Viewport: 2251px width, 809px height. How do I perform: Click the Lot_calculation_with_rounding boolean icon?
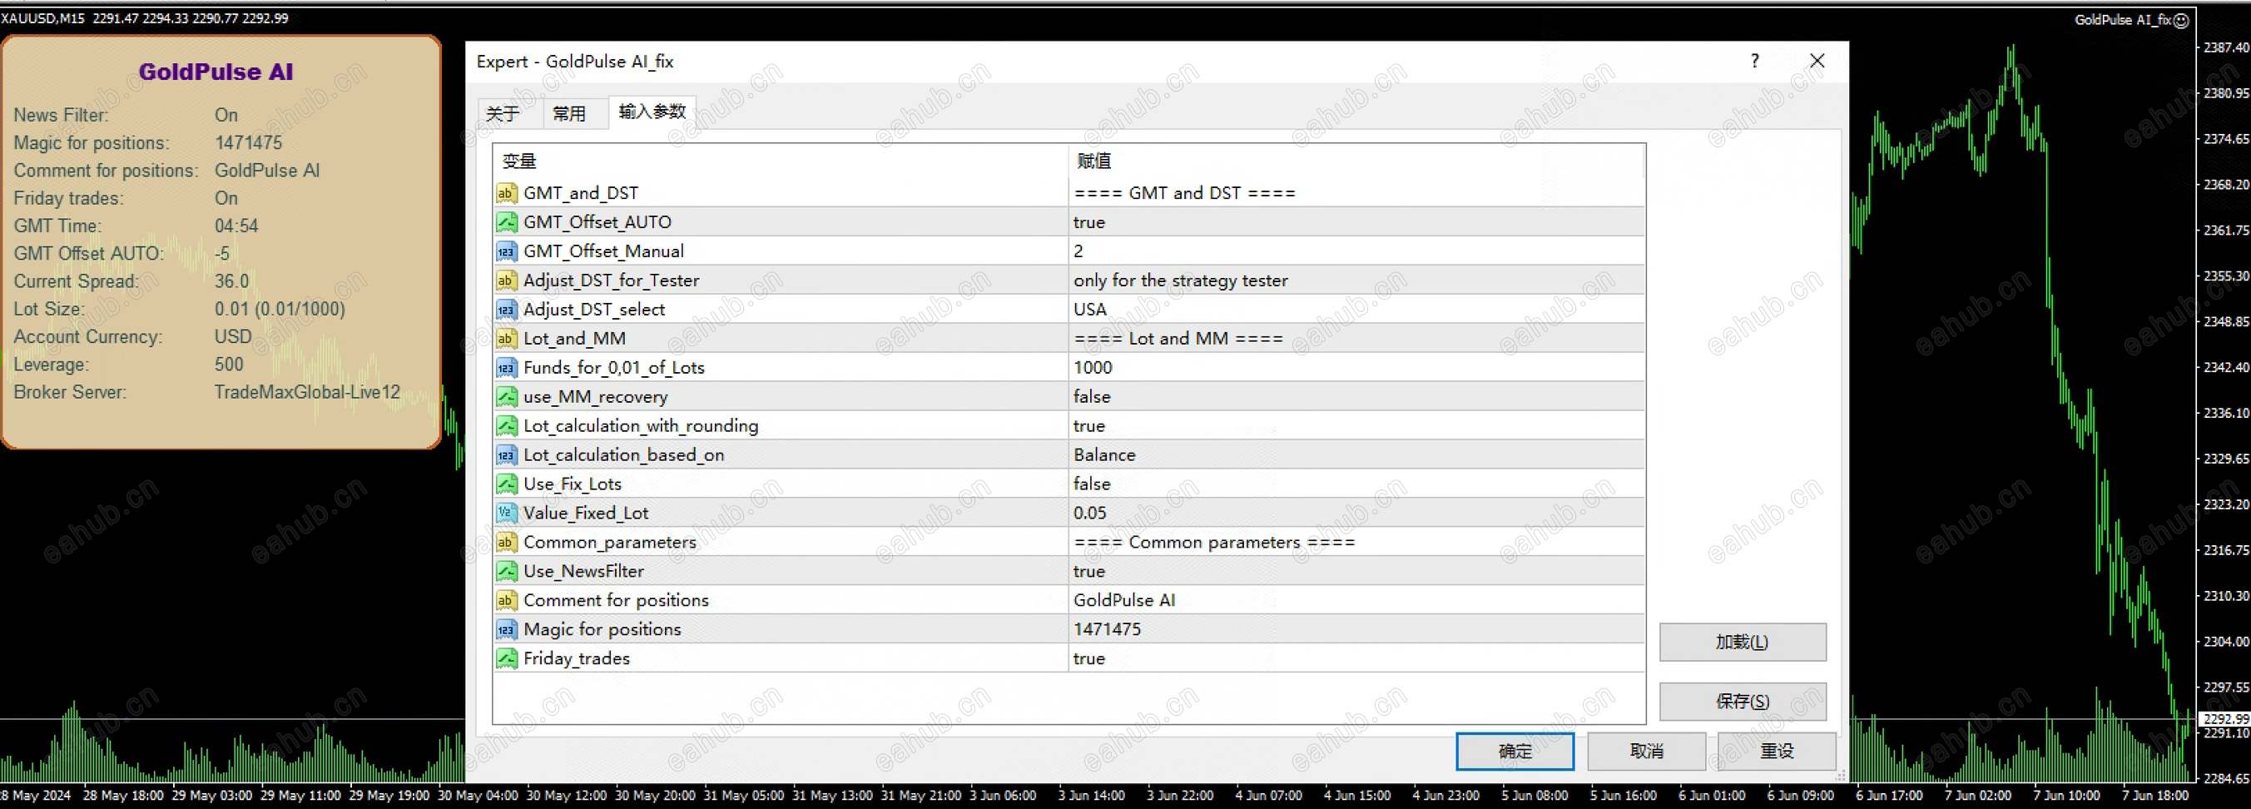click(x=506, y=425)
